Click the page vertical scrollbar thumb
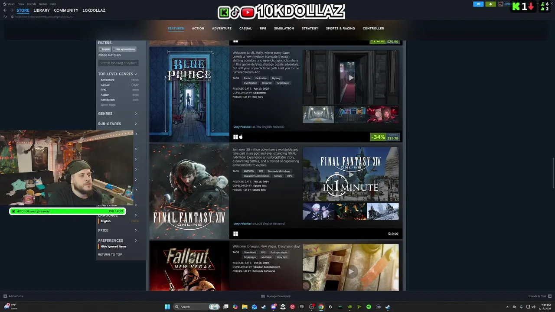 pyautogui.click(x=553, y=173)
